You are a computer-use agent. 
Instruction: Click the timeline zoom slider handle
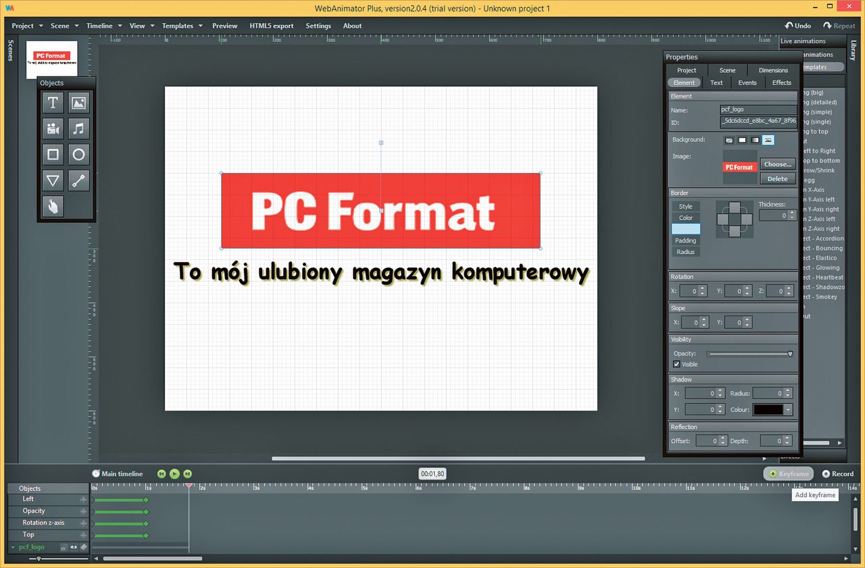39,559
